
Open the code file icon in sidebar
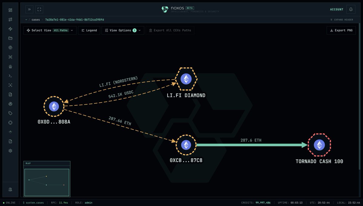[x=10, y=95]
